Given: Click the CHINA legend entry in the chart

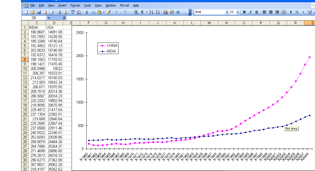Looking at the screenshot, I should pyautogui.click(x=112, y=45).
